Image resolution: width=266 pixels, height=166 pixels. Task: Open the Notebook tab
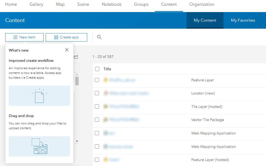pos(112,4)
